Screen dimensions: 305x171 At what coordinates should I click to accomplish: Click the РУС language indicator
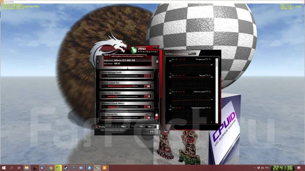pyautogui.click(x=267, y=168)
